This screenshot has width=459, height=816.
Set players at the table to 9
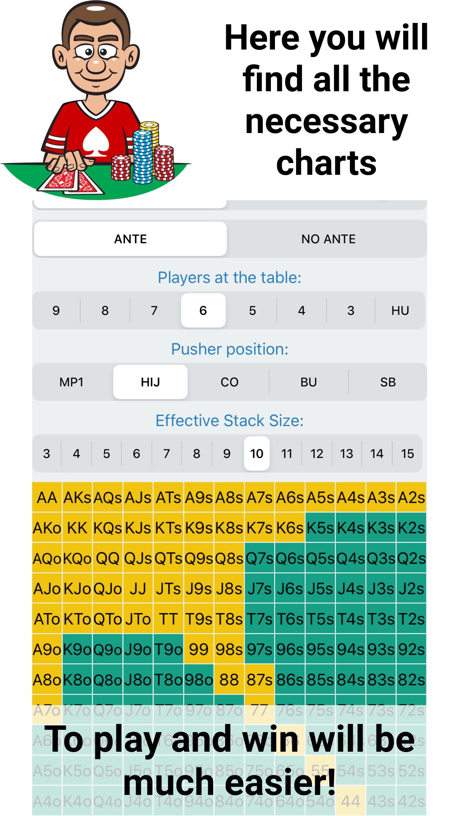click(56, 310)
